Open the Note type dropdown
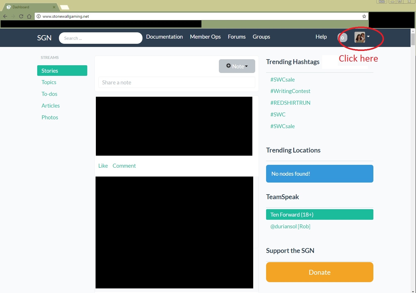The height and width of the screenshot is (293, 416). [237, 66]
